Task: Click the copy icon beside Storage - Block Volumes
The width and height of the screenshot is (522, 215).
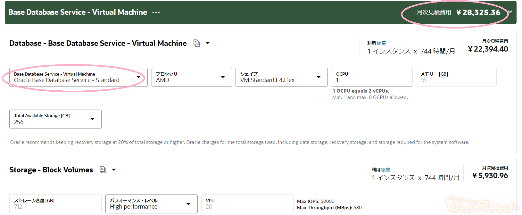Action: tap(103, 170)
